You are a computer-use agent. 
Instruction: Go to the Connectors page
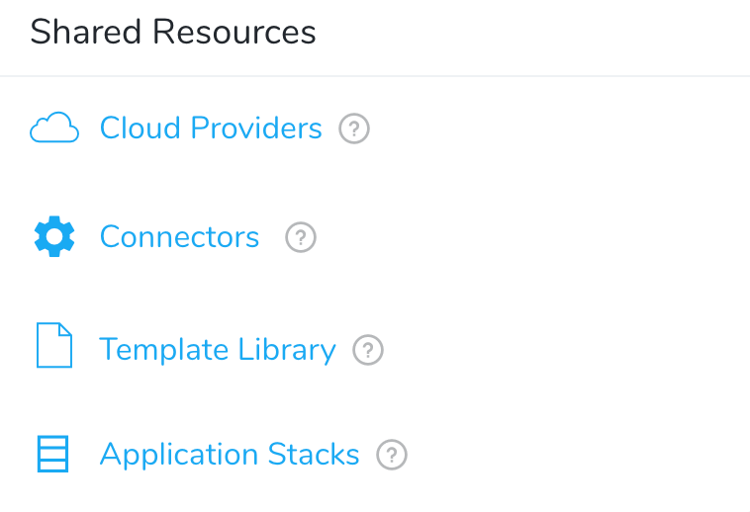point(179,237)
